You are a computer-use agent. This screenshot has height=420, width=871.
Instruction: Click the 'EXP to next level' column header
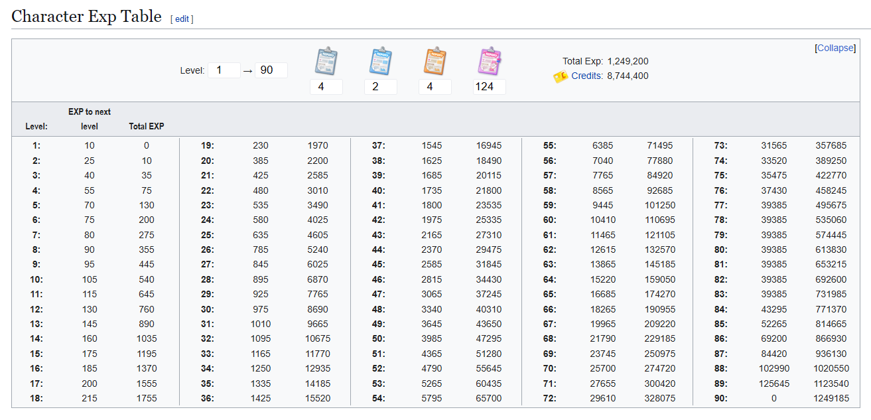pos(90,119)
